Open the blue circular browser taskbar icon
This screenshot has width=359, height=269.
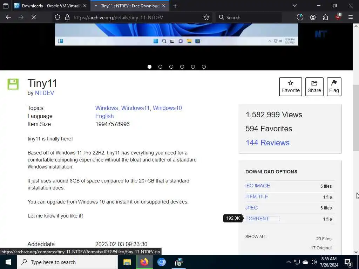pyautogui.click(x=162, y=262)
